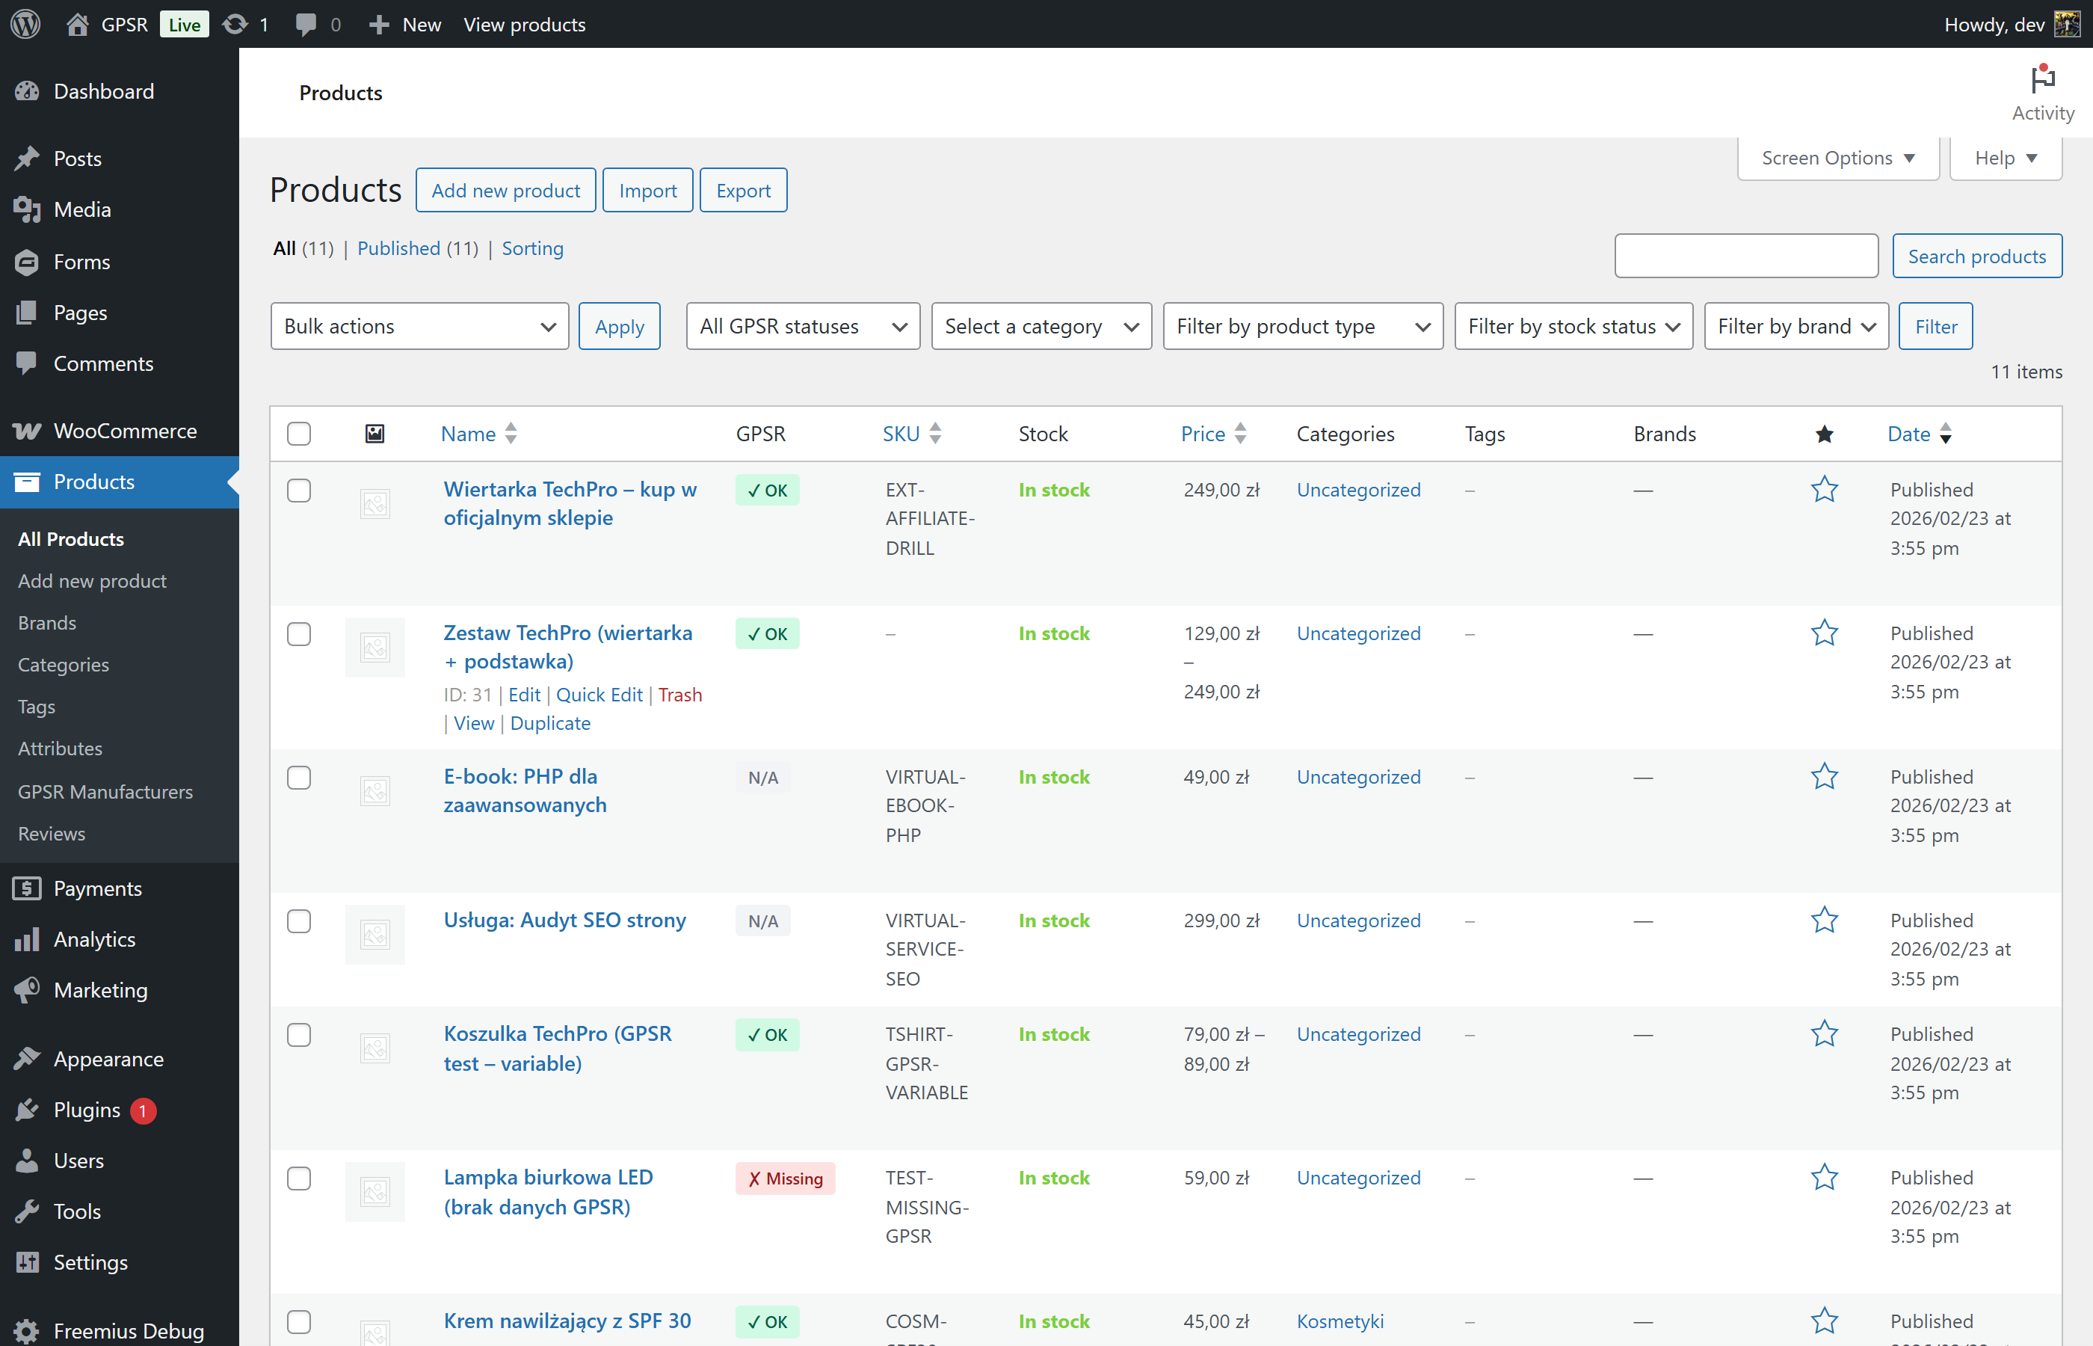
Task: Check the Lampka biurkowa LED row checkbox
Action: [298, 1177]
